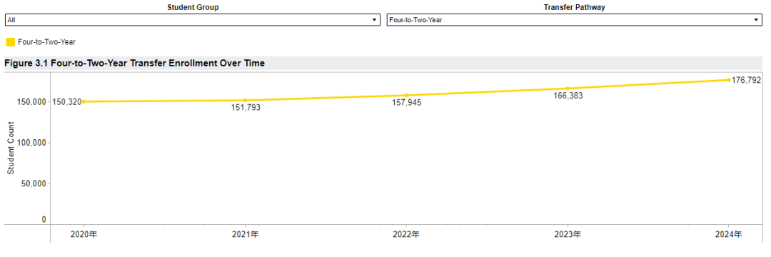Click the 2021年 x-axis label
Screen dimensions: 771x257
(246, 235)
